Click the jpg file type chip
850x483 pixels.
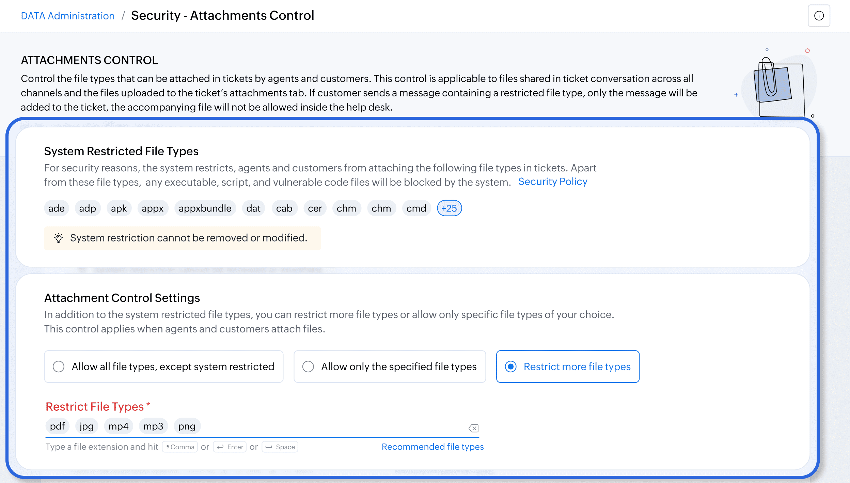tap(86, 426)
